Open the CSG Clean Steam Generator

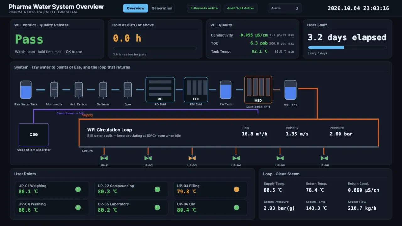(34, 134)
